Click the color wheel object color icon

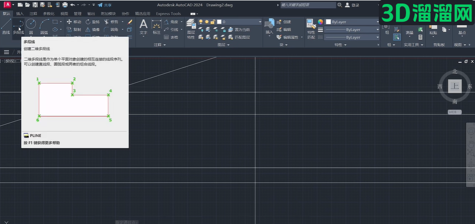click(320, 22)
